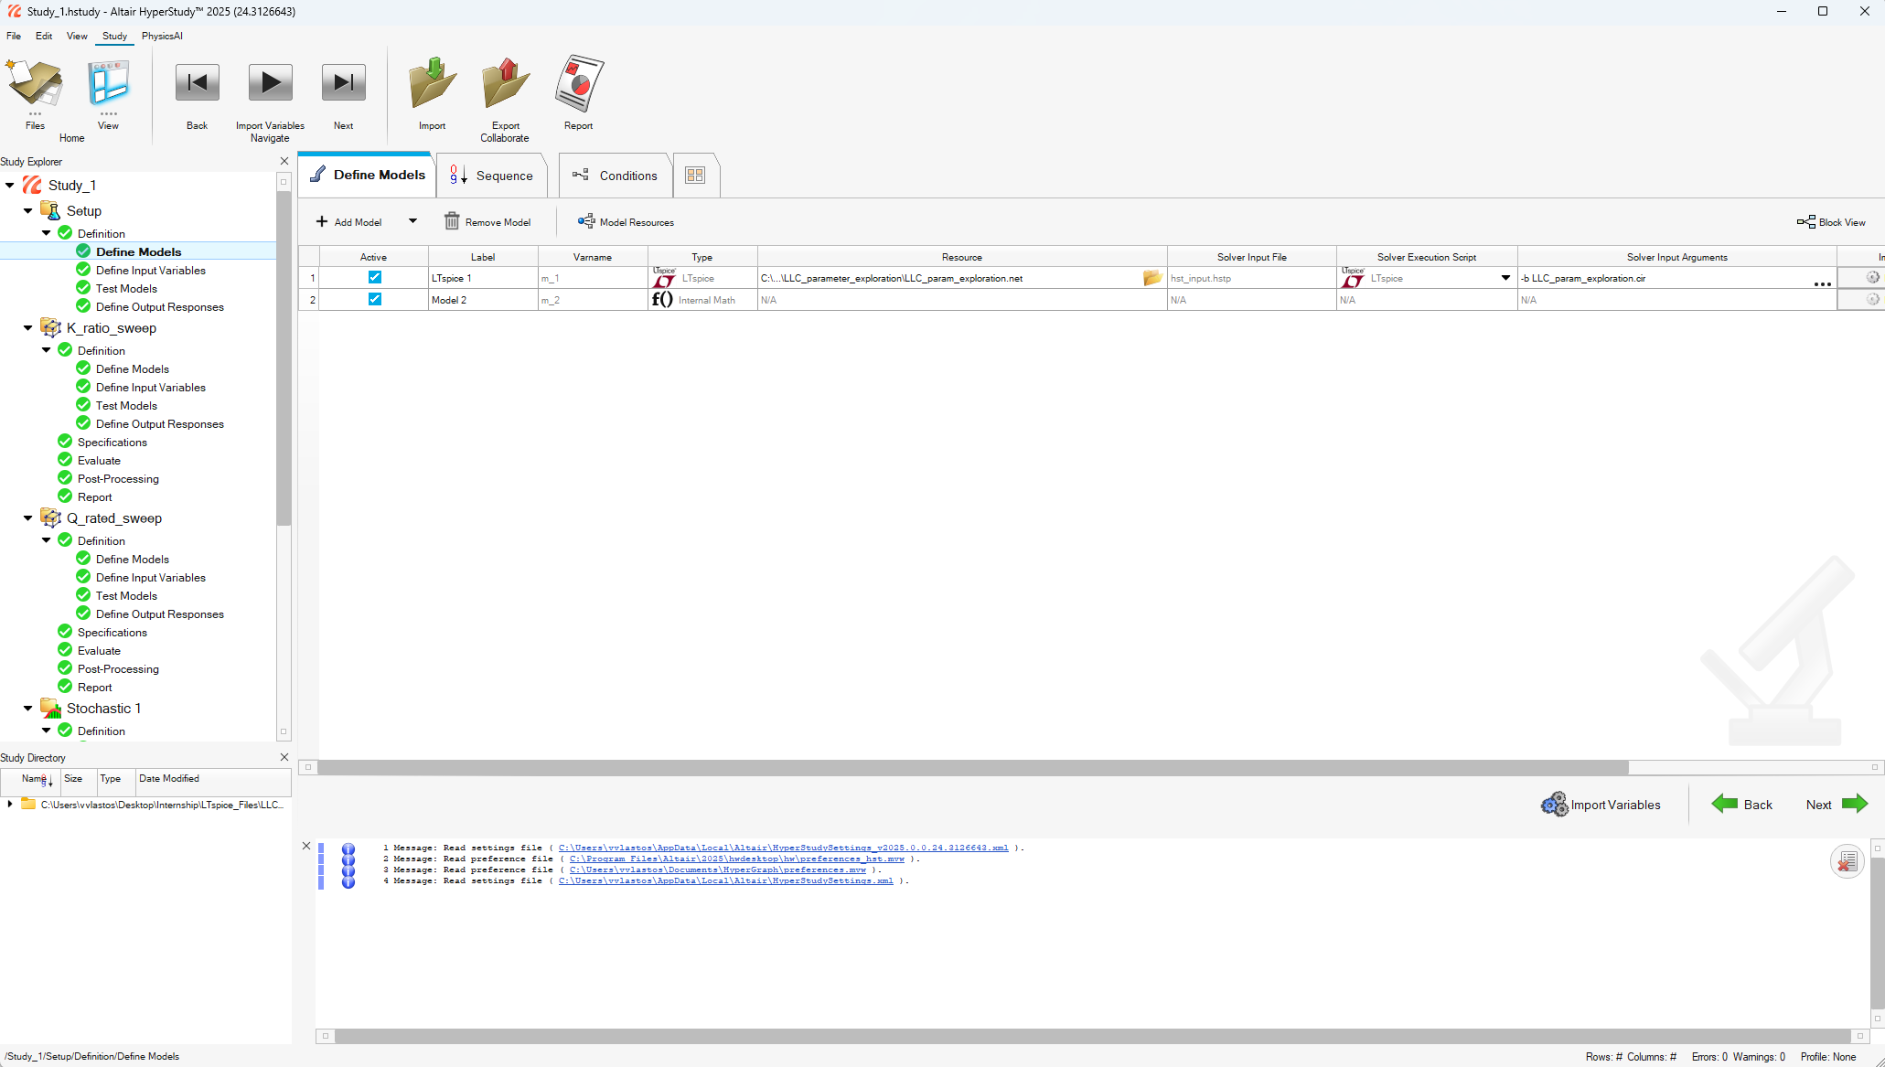Browse for the LTspice resource file via the folder icon
Screen dimensions: 1885x1067
[x=1151, y=278]
